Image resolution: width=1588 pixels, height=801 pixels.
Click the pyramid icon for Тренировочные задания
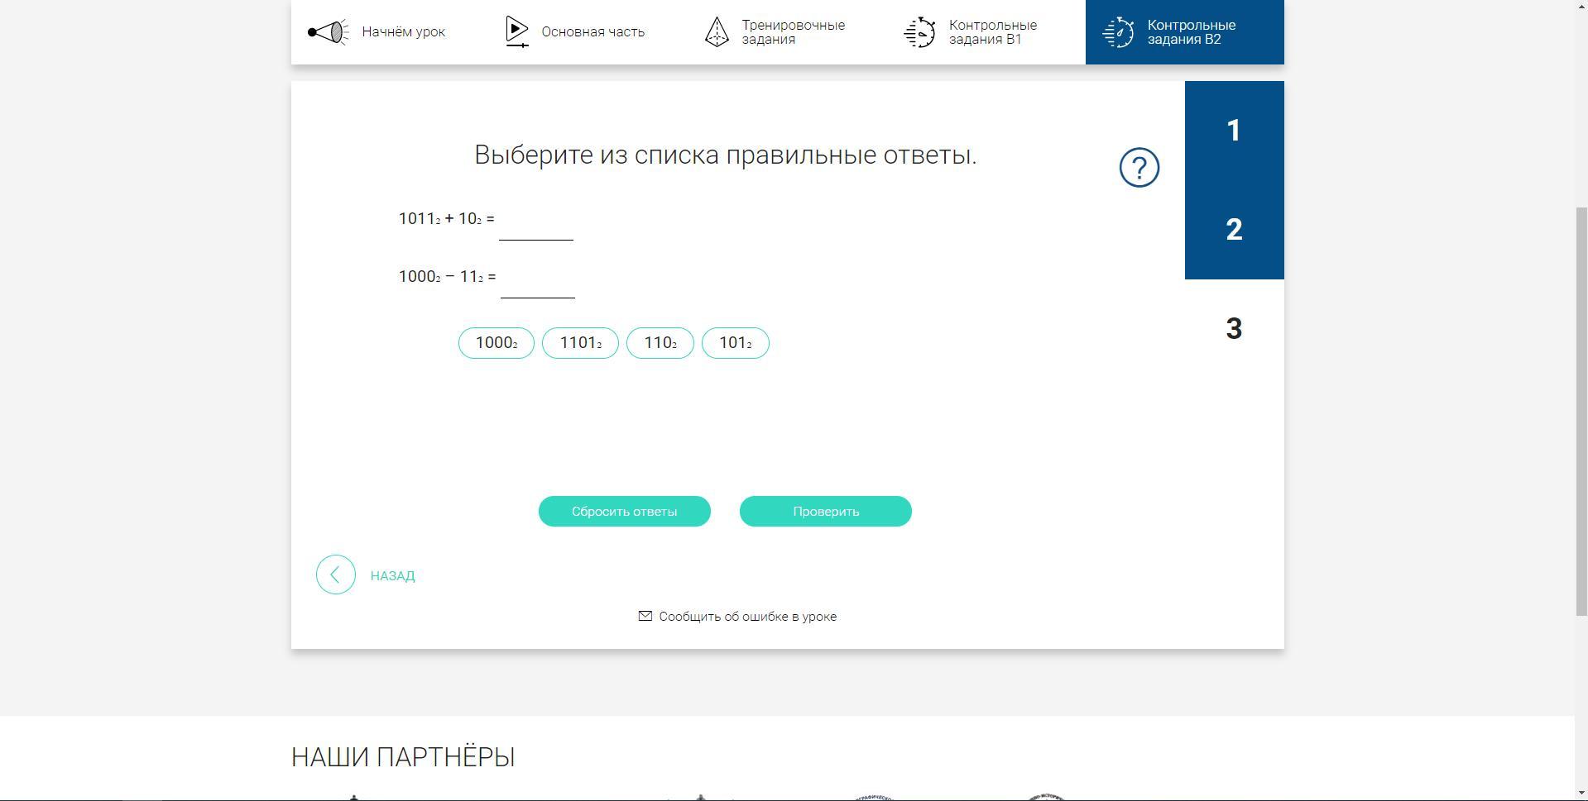point(717,32)
